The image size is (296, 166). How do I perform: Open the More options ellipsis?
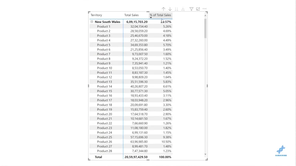point(205,9)
